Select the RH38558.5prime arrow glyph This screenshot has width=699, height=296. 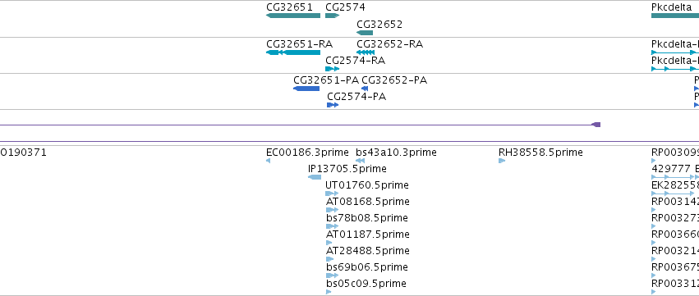pos(502,161)
